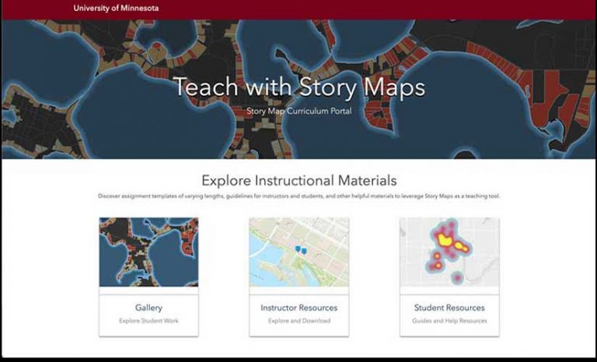The height and width of the screenshot is (362, 597).
Task: Click the 'Story Map Curriculum Portal' subtitle
Action: (x=298, y=111)
